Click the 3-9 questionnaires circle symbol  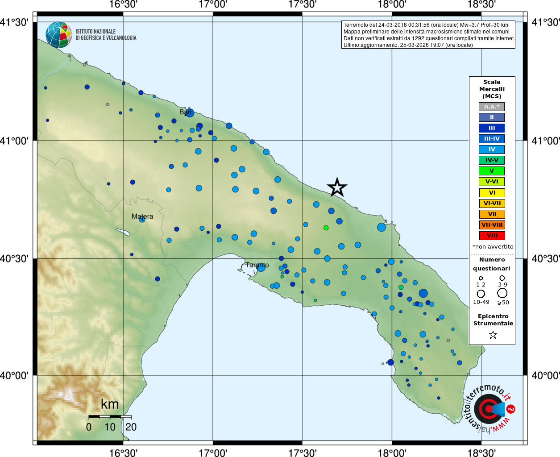pyautogui.click(x=502, y=278)
